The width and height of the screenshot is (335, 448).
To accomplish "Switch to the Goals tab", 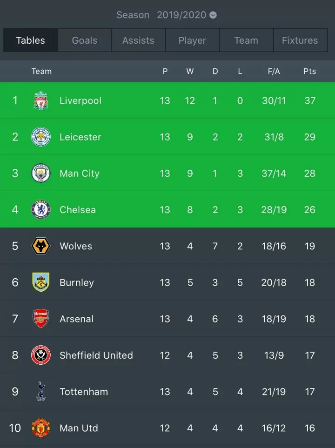I will click(85, 40).
